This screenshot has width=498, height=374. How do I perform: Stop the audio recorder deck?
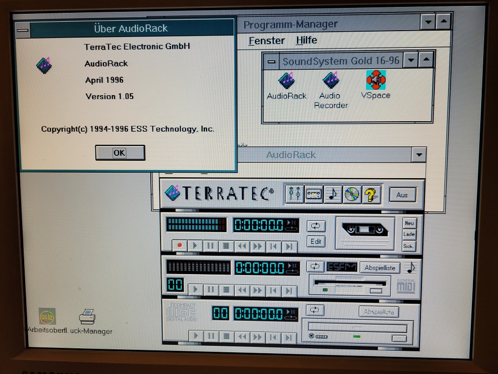(226, 246)
